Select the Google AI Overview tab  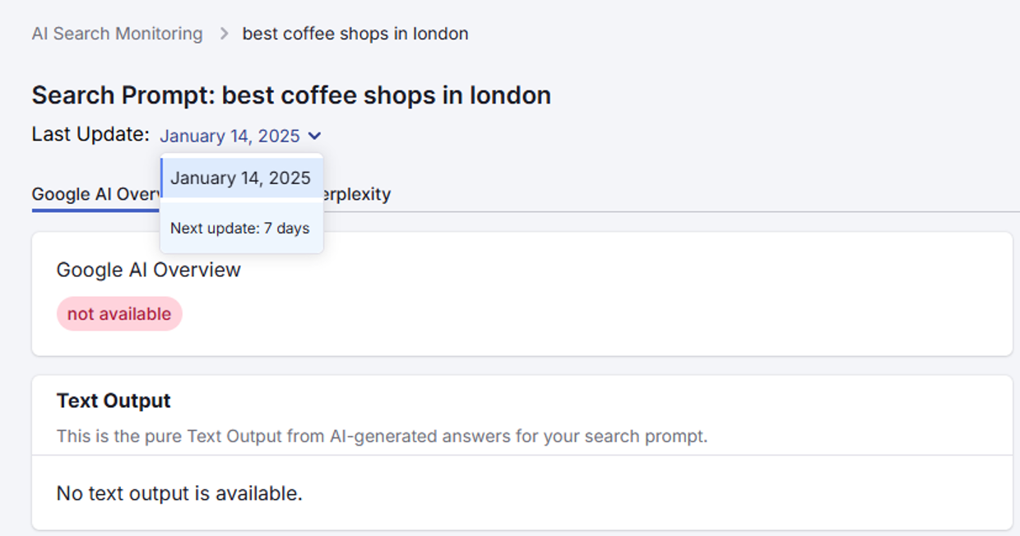(95, 194)
